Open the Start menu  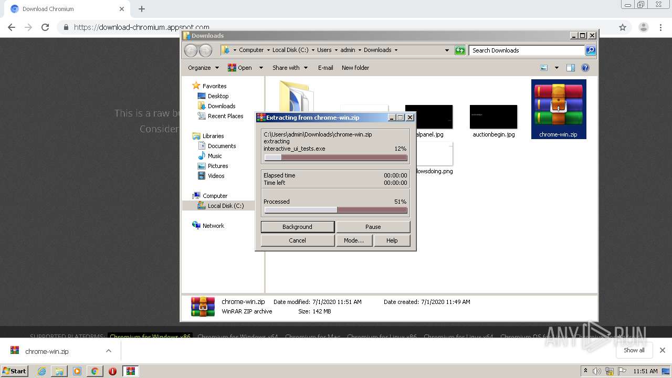[x=15, y=371]
